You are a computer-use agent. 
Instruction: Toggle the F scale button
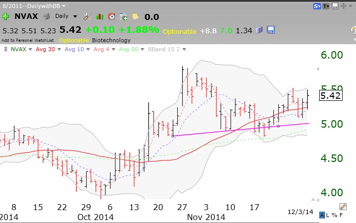click(x=341, y=215)
